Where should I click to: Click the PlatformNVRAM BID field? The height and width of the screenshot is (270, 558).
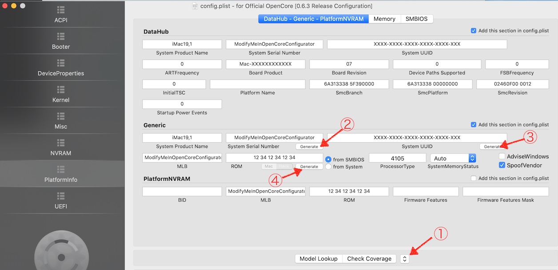182,192
